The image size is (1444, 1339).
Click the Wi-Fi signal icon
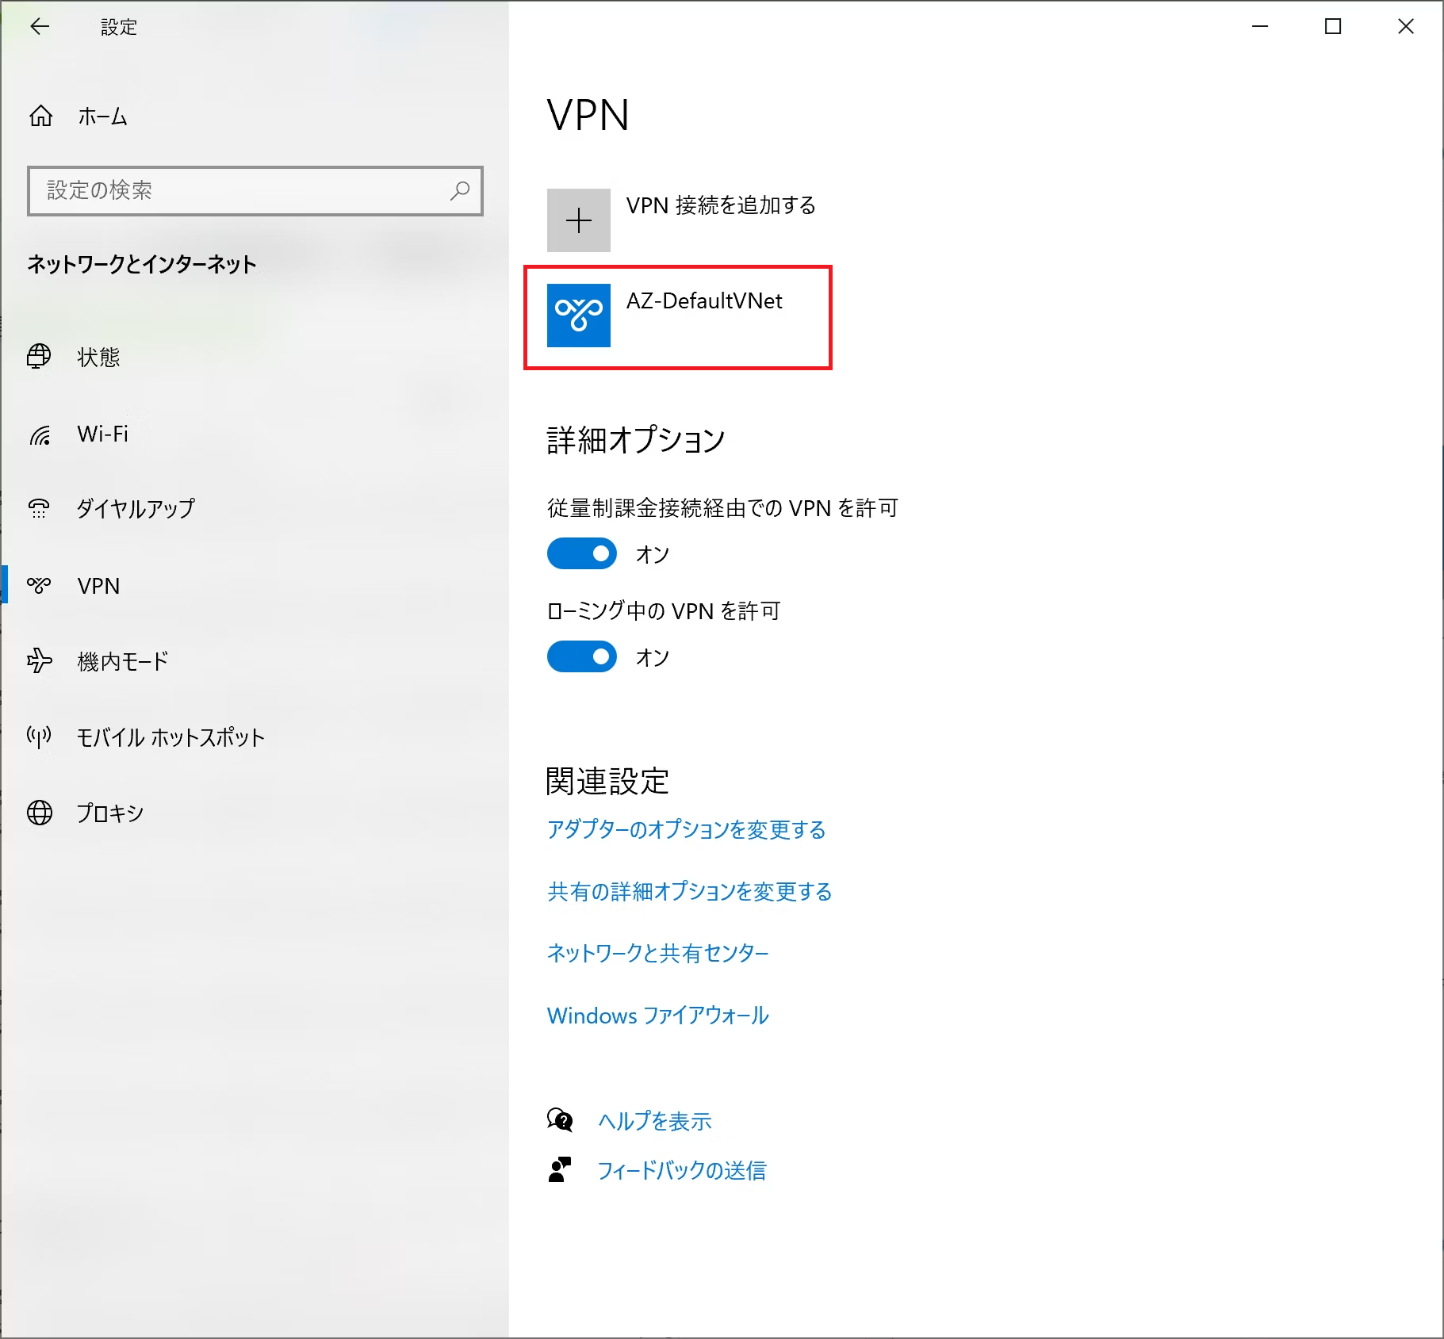pyautogui.click(x=40, y=434)
